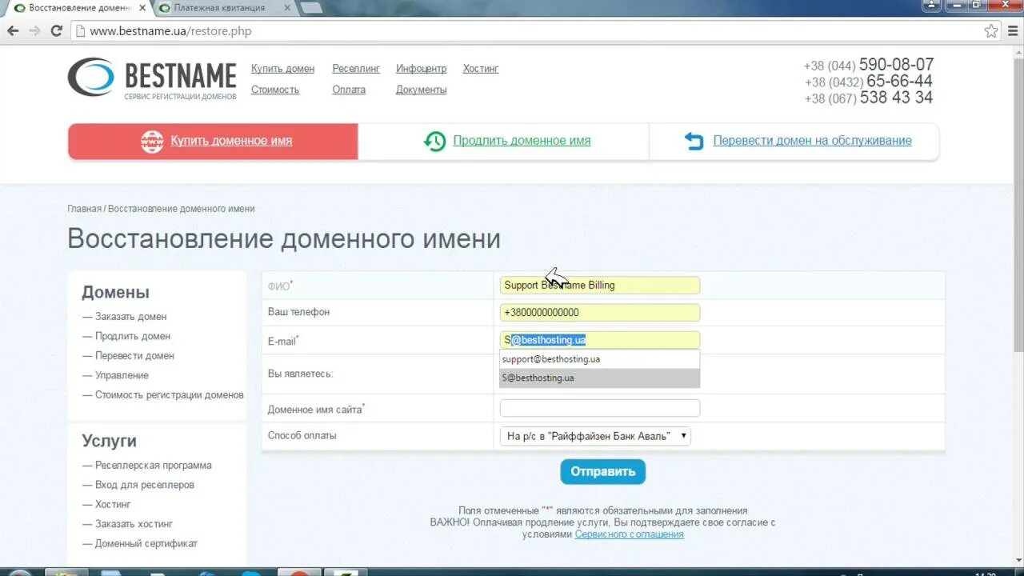Viewport: 1024px width, 576px height.
Task: Click the 'Вы являетесь:' form label
Action: click(300, 374)
